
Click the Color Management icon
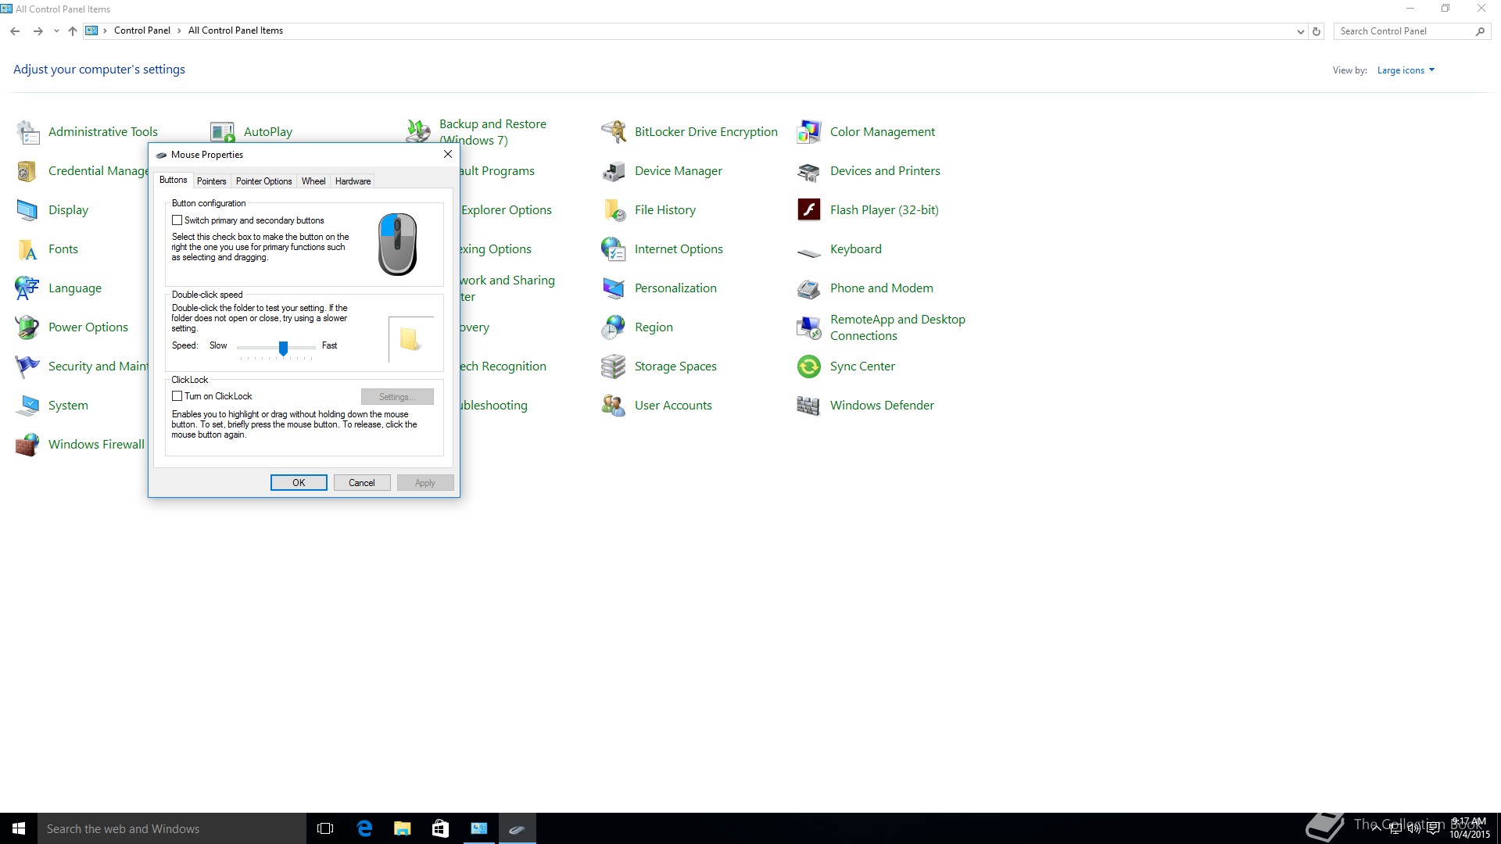(809, 132)
